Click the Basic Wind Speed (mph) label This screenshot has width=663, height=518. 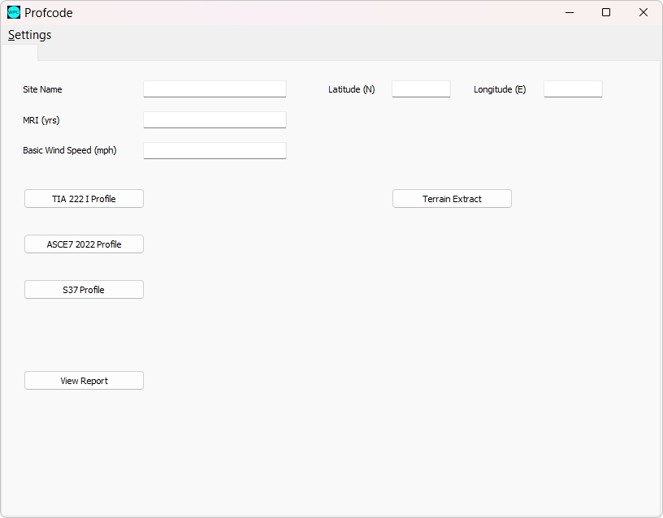[70, 150]
